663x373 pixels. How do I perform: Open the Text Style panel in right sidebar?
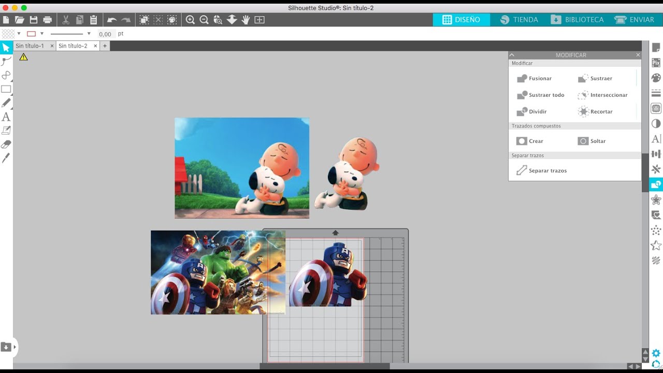coord(656,139)
